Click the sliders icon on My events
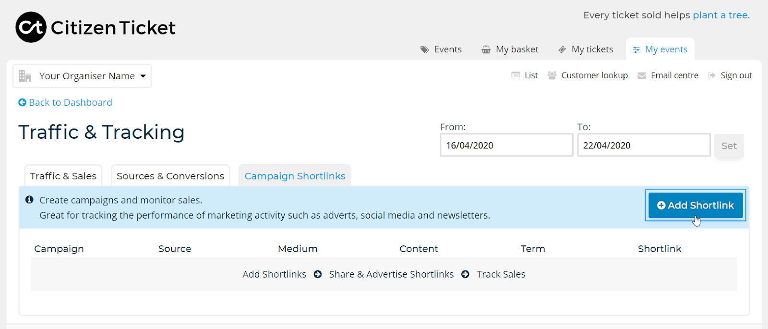768x329 pixels. 636,49
